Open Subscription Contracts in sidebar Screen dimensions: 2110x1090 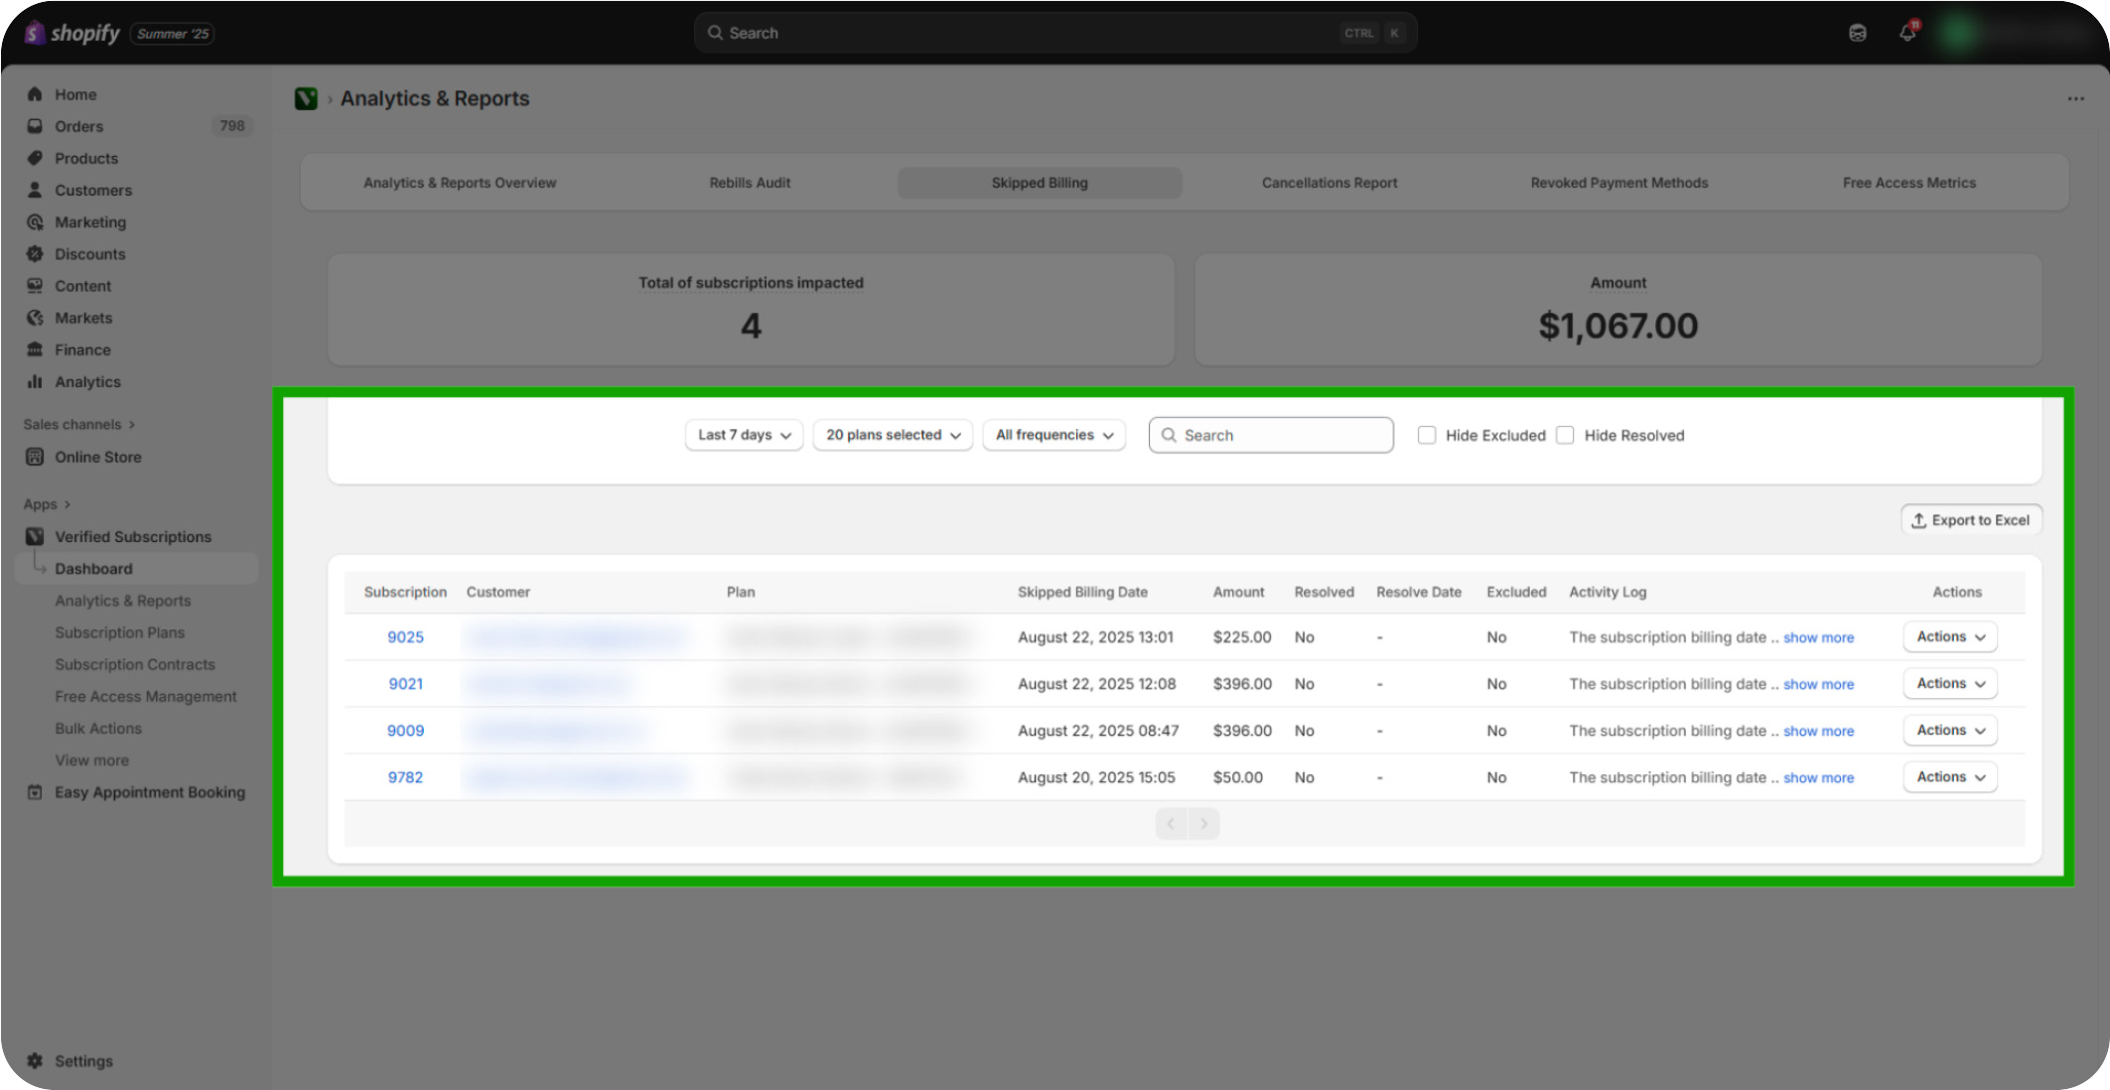135,664
